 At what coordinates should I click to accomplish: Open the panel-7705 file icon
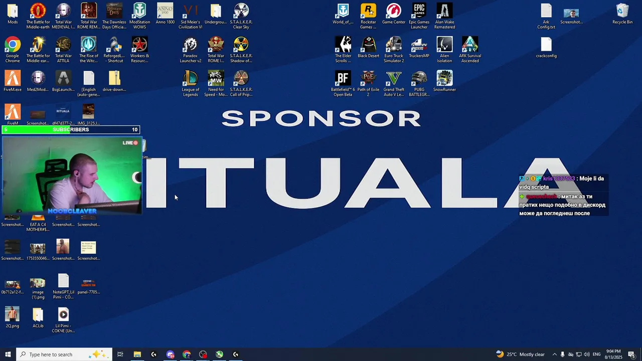coord(89,284)
